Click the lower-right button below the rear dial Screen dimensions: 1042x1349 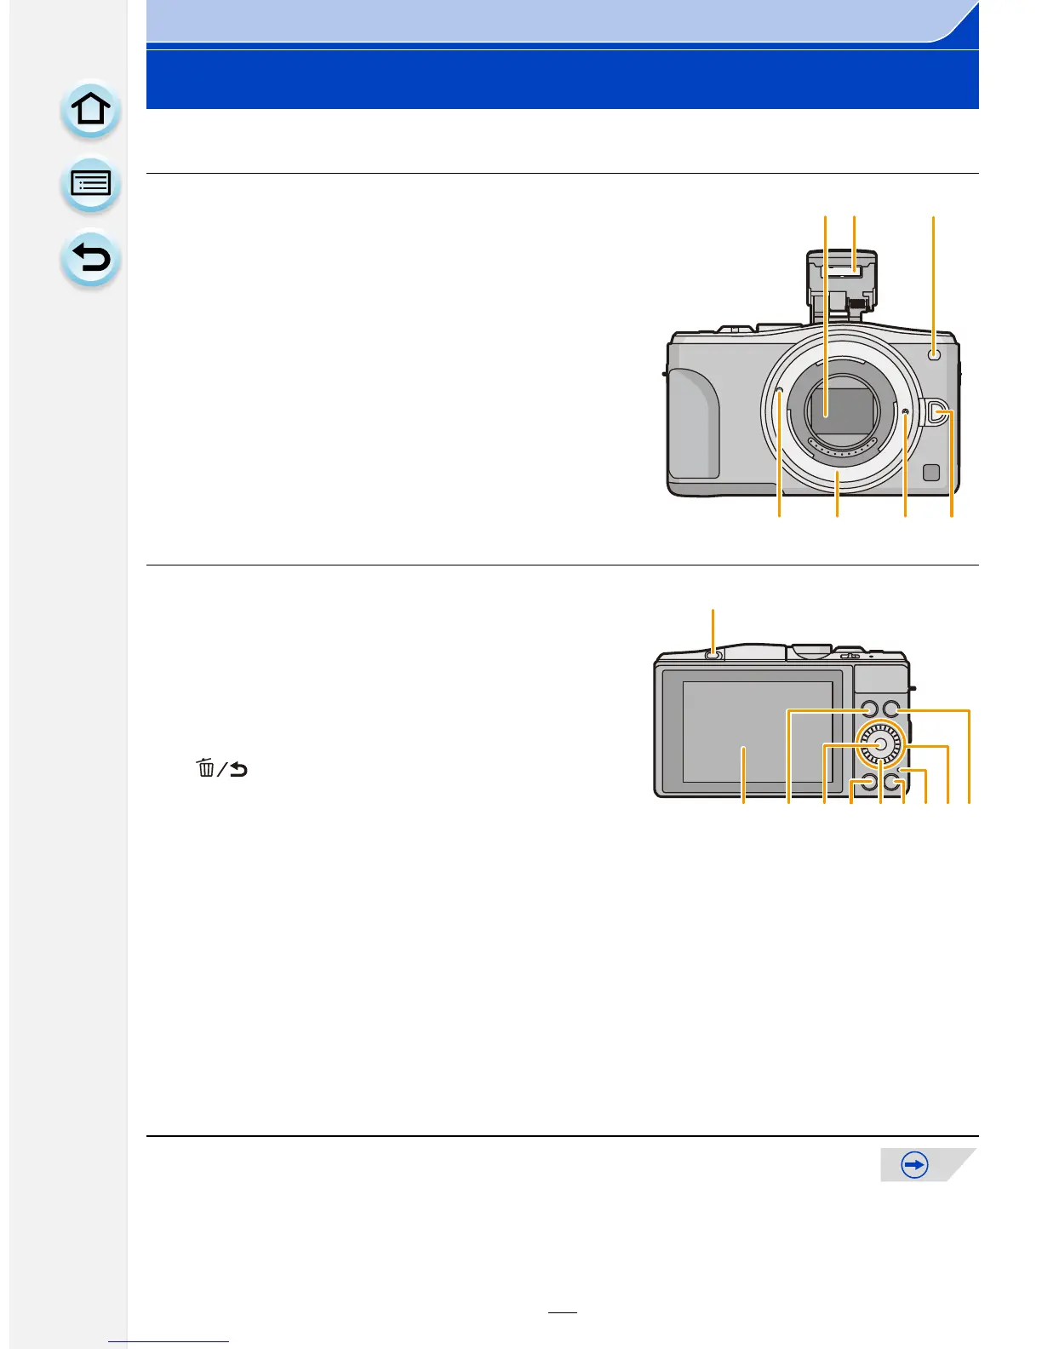(x=891, y=783)
